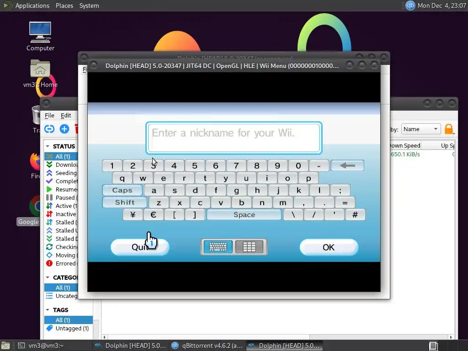The width and height of the screenshot is (468, 351).
Task: Select the Seeding status filter
Action: pos(61,173)
